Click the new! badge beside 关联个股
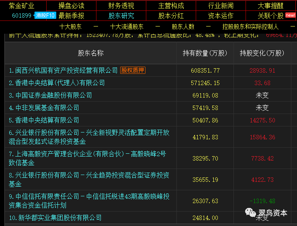Viewport: 297px width, 226px height. 291,15
